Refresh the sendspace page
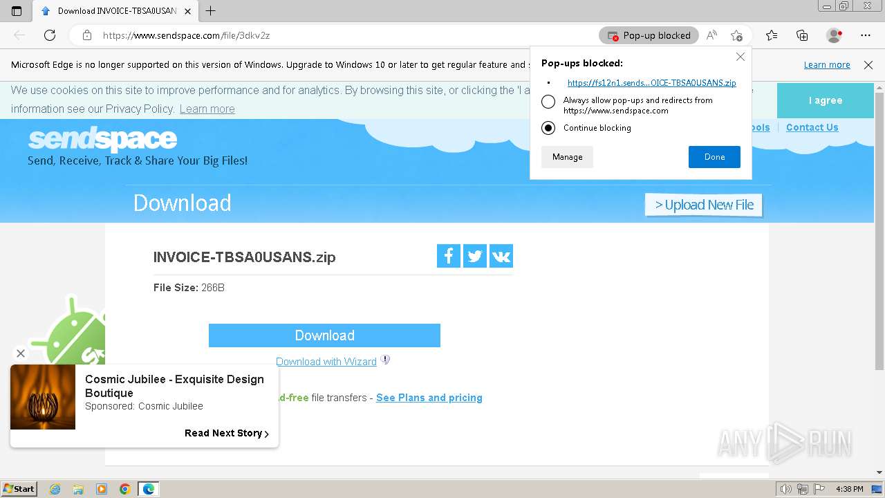885x498 pixels. [50, 35]
